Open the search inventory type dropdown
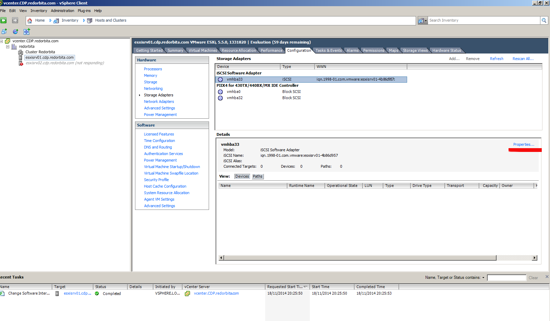This screenshot has width=550, height=321. pyautogui.click(x=423, y=21)
